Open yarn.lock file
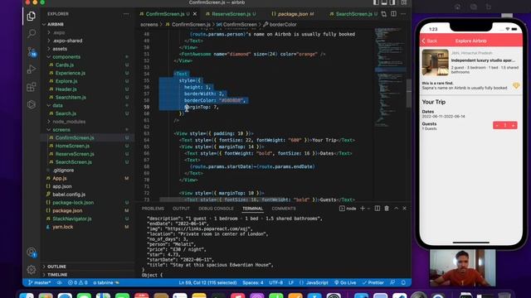Screen dimensions: 531x298 (x=63, y=227)
